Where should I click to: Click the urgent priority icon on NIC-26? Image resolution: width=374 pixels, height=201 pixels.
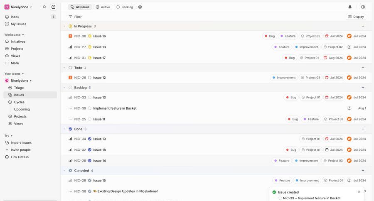pyautogui.click(x=70, y=78)
